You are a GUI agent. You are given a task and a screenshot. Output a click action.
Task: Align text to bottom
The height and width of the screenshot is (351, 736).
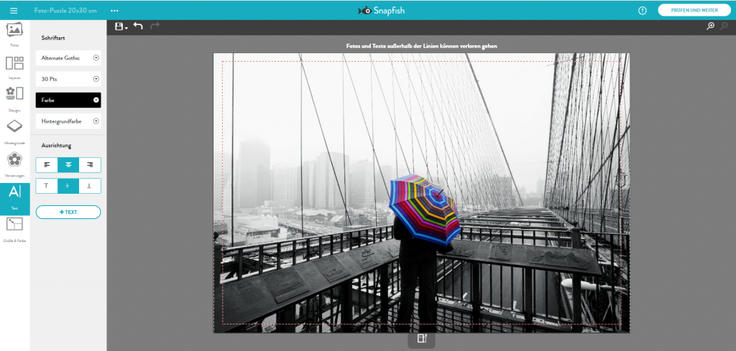[x=90, y=186]
